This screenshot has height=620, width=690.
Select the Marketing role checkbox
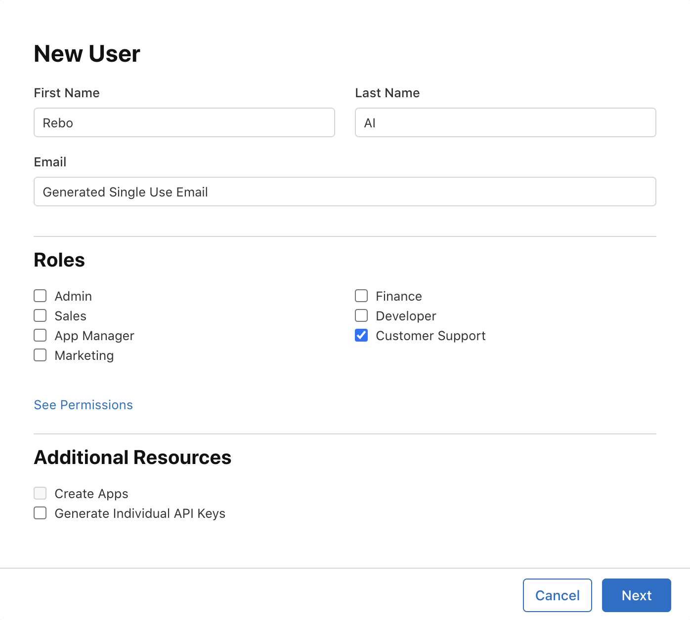[x=40, y=355]
